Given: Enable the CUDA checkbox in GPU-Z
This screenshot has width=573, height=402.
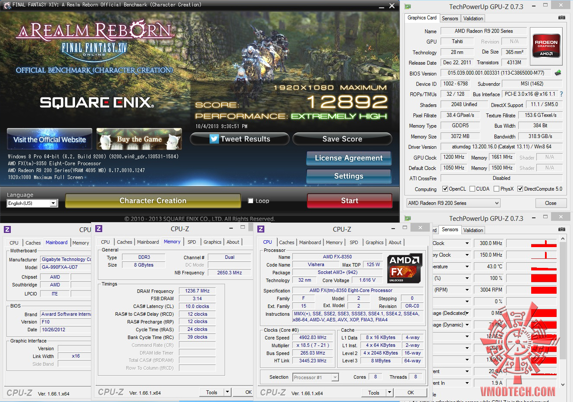Looking at the screenshot, I should (x=473, y=189).
